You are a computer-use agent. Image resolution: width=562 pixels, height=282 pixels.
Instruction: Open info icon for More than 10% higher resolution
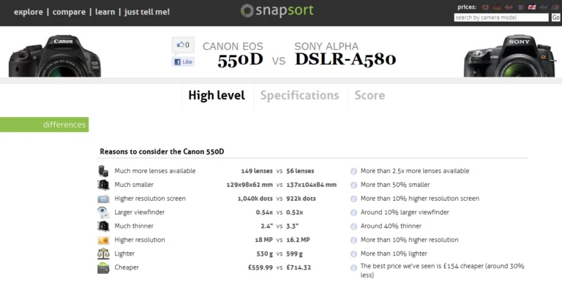353,240
